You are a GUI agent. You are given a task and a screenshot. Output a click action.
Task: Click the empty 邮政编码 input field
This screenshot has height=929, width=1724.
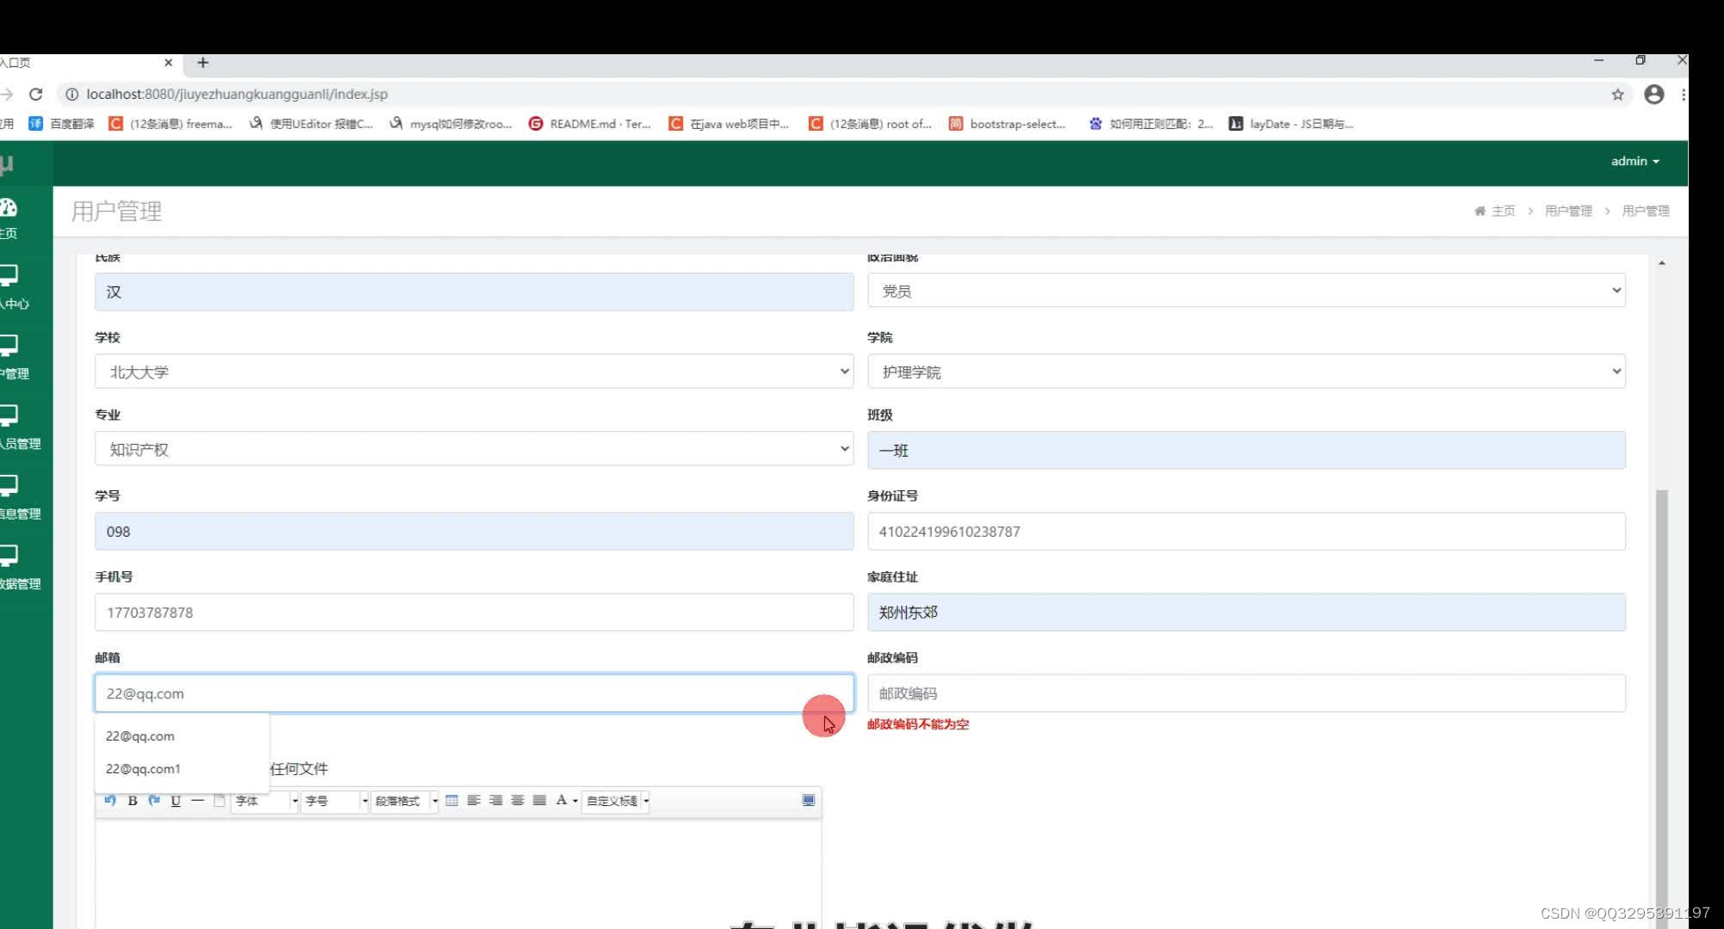coord(1247,693)
